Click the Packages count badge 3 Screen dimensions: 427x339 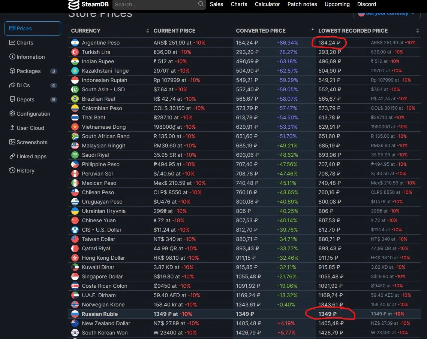coord(53,71)
